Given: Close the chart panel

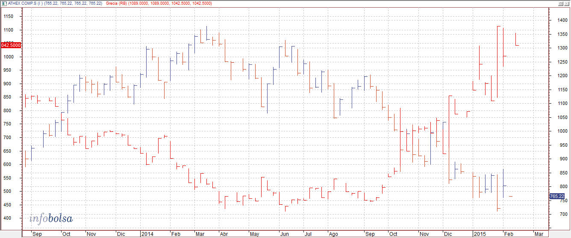Looking at the screenshot, I should click(566, 3).
